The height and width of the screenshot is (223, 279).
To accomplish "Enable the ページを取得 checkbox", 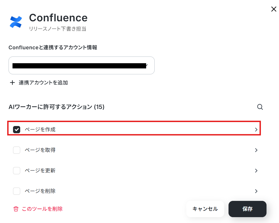I will pos(16,150).
